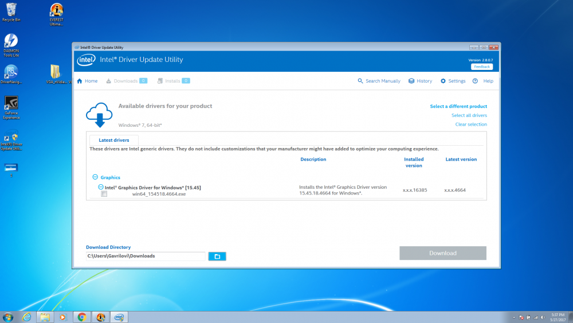Viewport: 573px width, 323px height.
Task: Click the taskbar clock
Action: point(558,317)
